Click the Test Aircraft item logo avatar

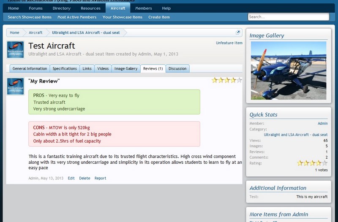coord(15,50)
